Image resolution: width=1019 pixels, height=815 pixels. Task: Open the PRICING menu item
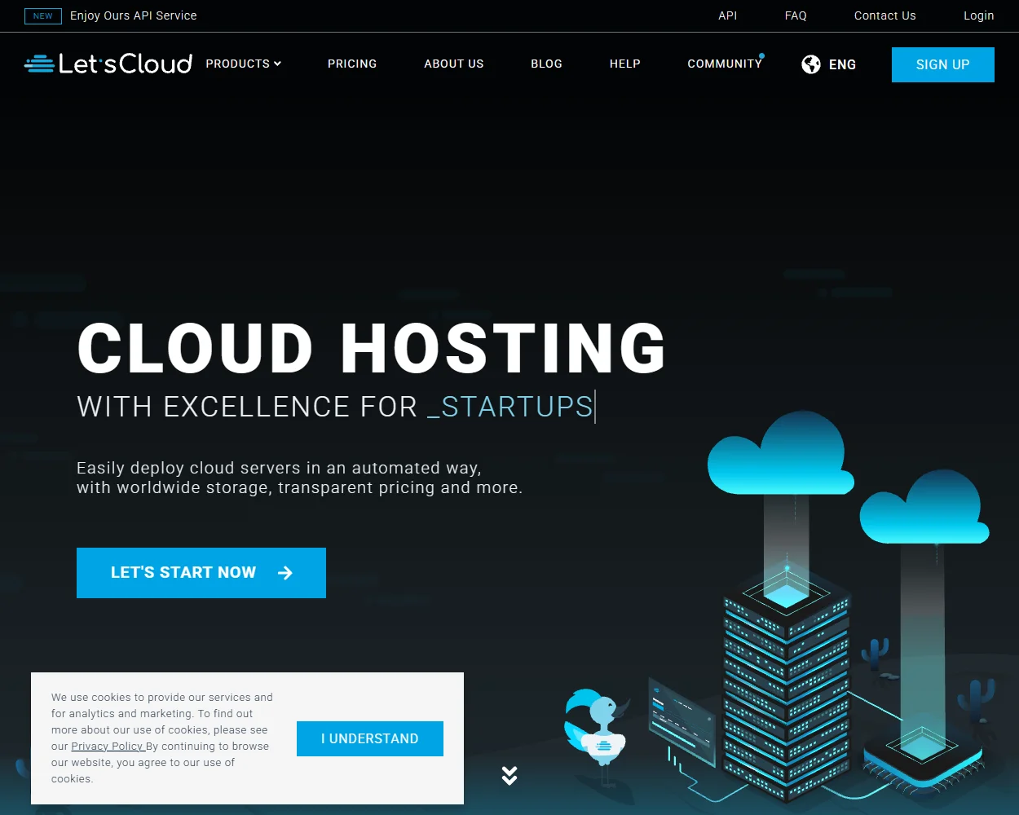tap(352, 64)
